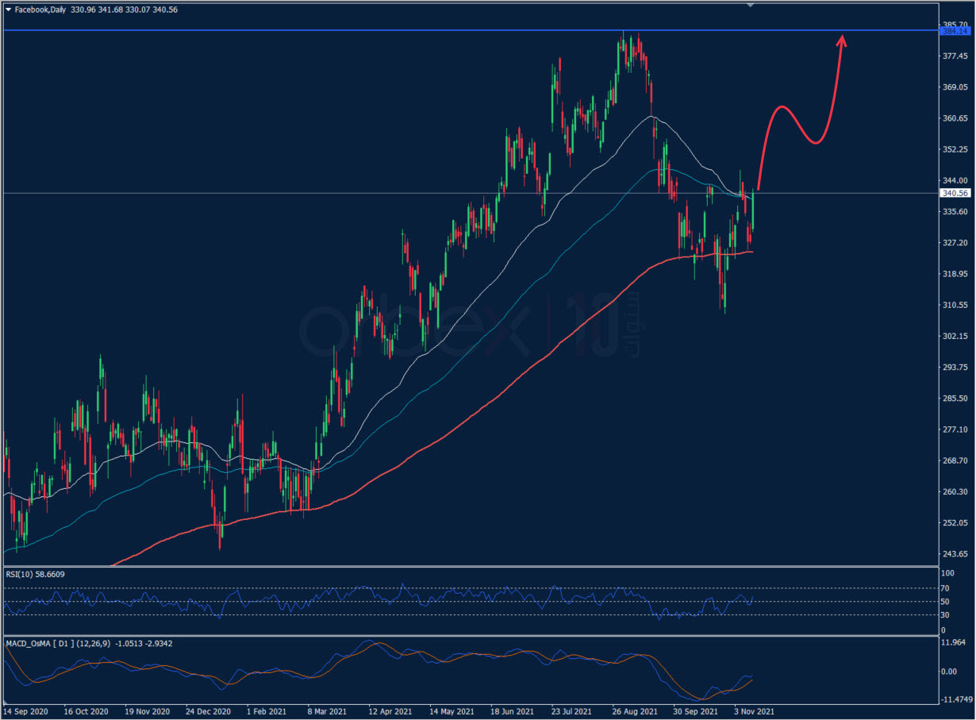Click the MACD_OsMA indicator label
Image resolution: width=976 pixels, height=720 pixels.
(89, 643)
